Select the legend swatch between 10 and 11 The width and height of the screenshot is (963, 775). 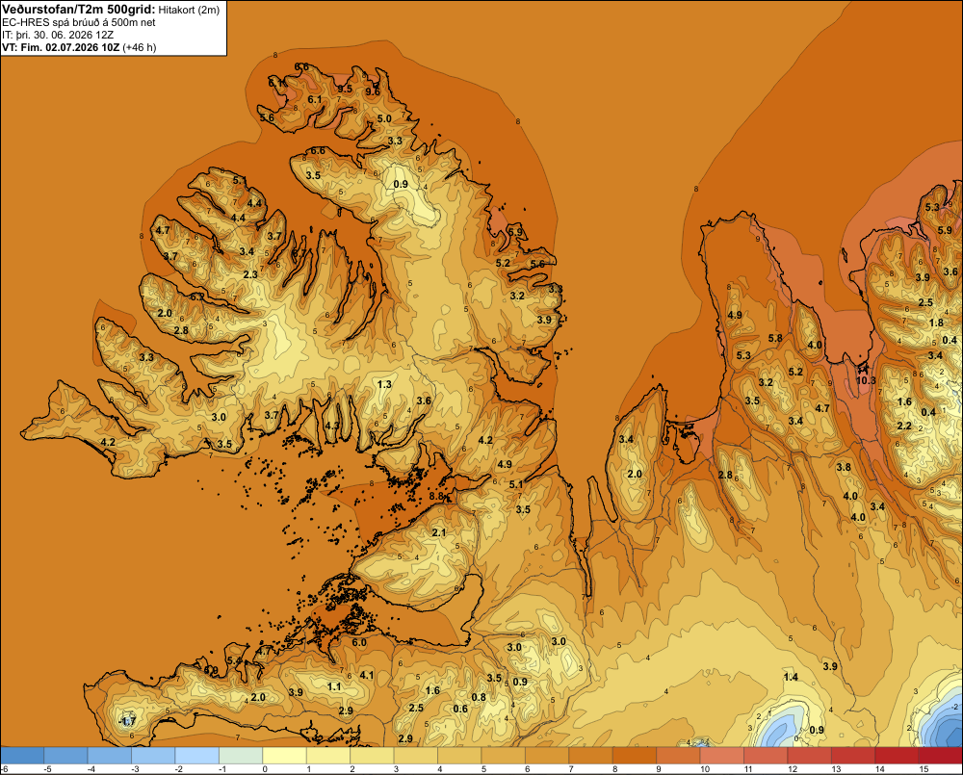pyautogui.click(x=722, y=756)
